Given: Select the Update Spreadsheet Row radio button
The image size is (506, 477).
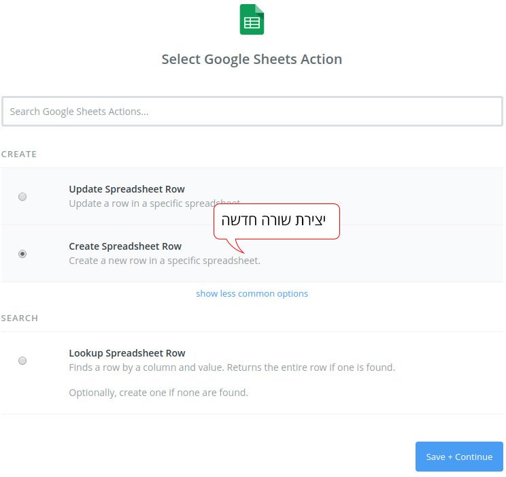Looking at the screenshot, I should [x=22, y=197].
